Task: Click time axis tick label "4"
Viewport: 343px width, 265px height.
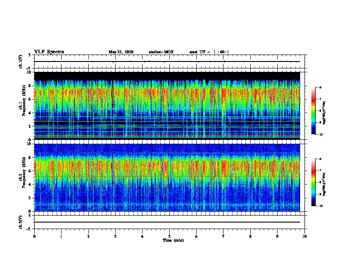Action: pyautogui.click(x=142, y=236)
